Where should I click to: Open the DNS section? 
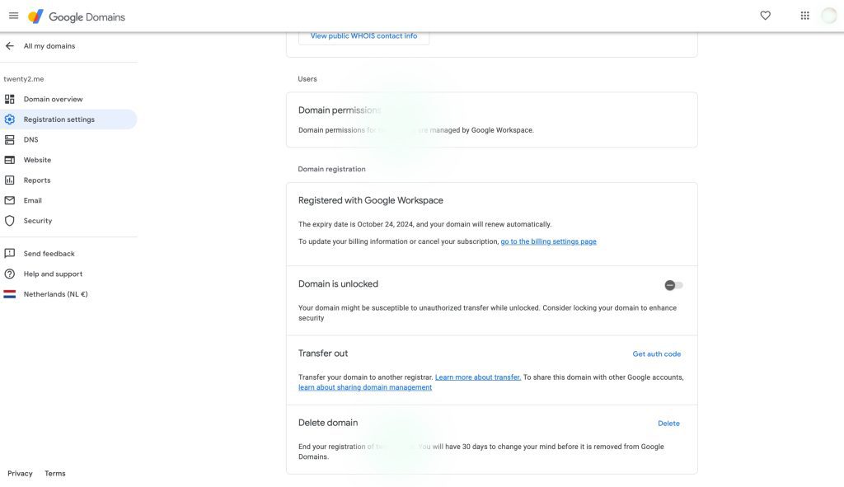pos(30,140)
